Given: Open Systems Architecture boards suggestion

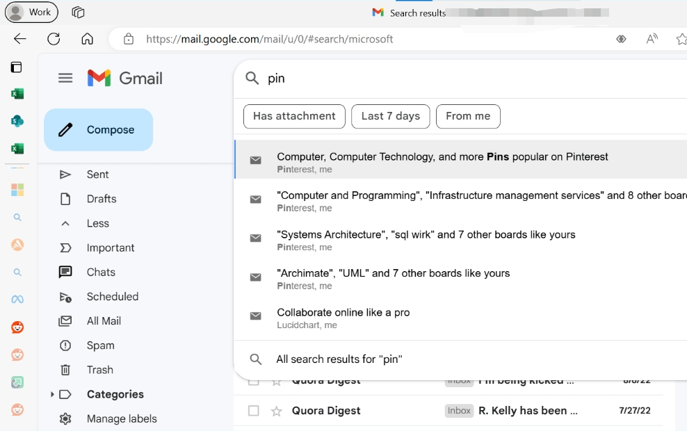Looking at the screenshot, I should click(x=461, y=238).
